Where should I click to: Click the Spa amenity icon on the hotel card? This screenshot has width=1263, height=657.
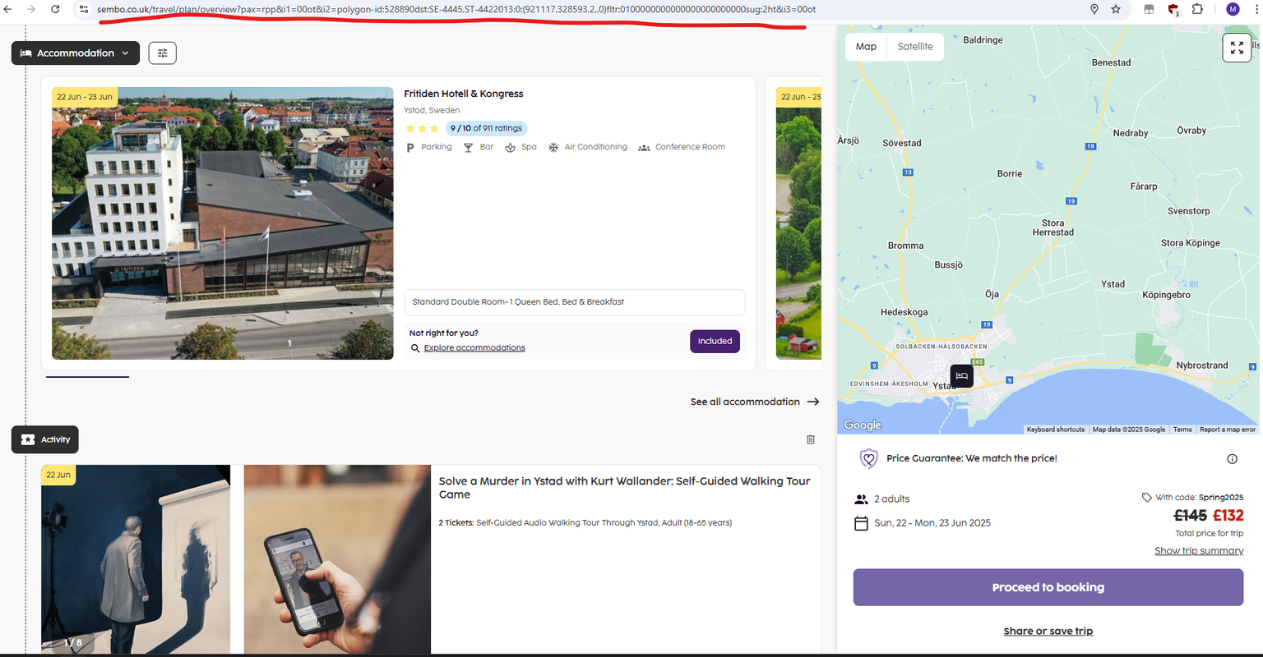pos(511,146)
